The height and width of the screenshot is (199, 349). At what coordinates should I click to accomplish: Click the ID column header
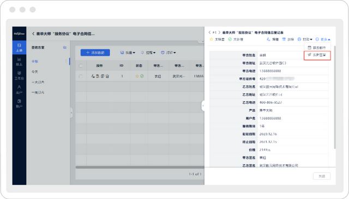pyautogui.click(x=122, y=66)
